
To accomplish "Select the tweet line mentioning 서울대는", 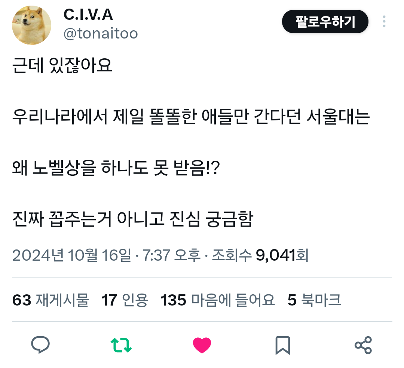I will coord(191,117).
